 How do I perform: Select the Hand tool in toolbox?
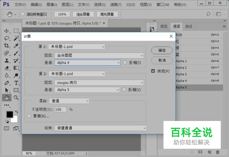click(7, 98)
